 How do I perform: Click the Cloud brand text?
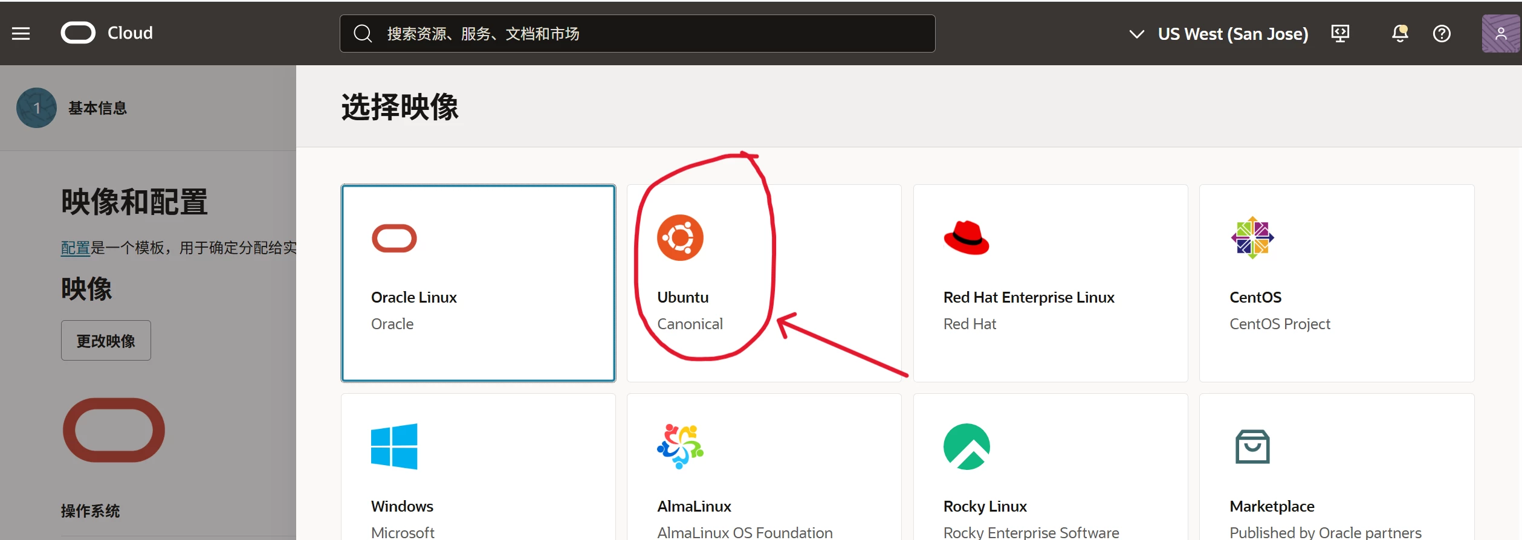[130, 33]
